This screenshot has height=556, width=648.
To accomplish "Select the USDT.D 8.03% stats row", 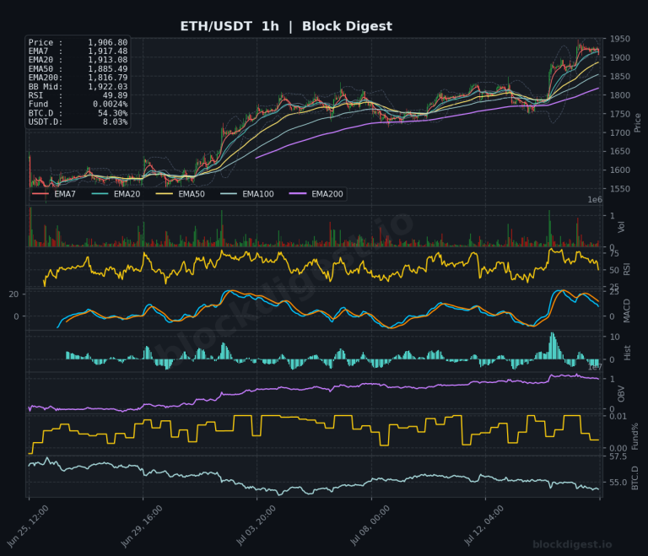I will click(x=78, y=122).
